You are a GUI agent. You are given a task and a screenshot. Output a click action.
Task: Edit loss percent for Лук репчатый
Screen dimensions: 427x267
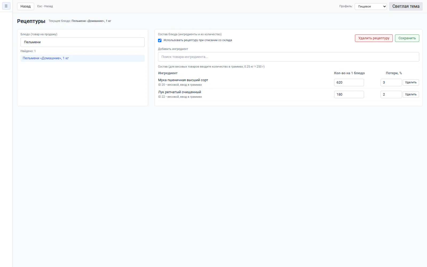click(391, 95)
